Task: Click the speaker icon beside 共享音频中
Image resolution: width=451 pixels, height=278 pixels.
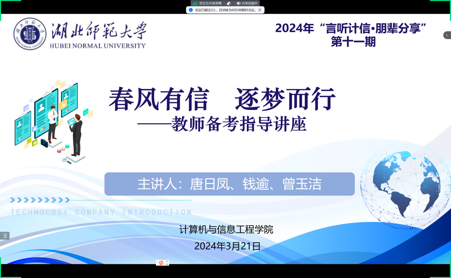Action: coord(239,3)
